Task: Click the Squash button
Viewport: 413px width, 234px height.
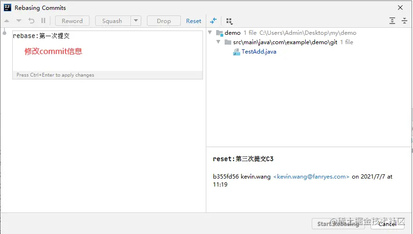Action: tap(113, 21)
